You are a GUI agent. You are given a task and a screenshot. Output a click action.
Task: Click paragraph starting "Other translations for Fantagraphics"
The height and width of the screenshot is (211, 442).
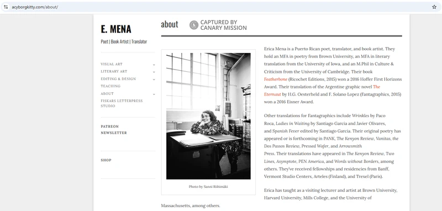coord(333,146)
